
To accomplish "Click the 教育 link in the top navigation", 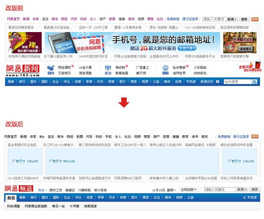I will [x=185, y=137].
